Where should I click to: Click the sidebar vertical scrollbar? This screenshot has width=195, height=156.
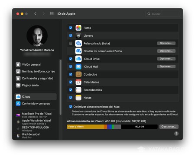click(x=61, y=87)
